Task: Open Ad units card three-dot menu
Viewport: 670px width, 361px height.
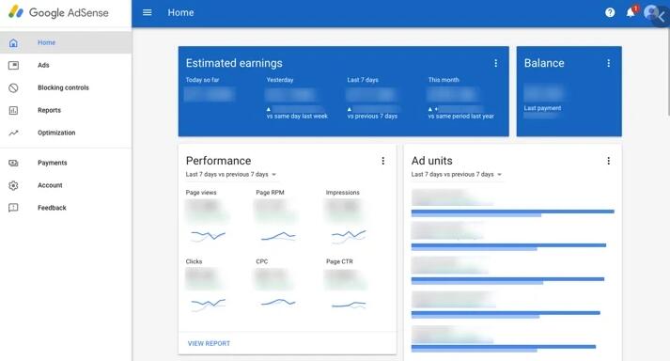Action: click(609, 161)
